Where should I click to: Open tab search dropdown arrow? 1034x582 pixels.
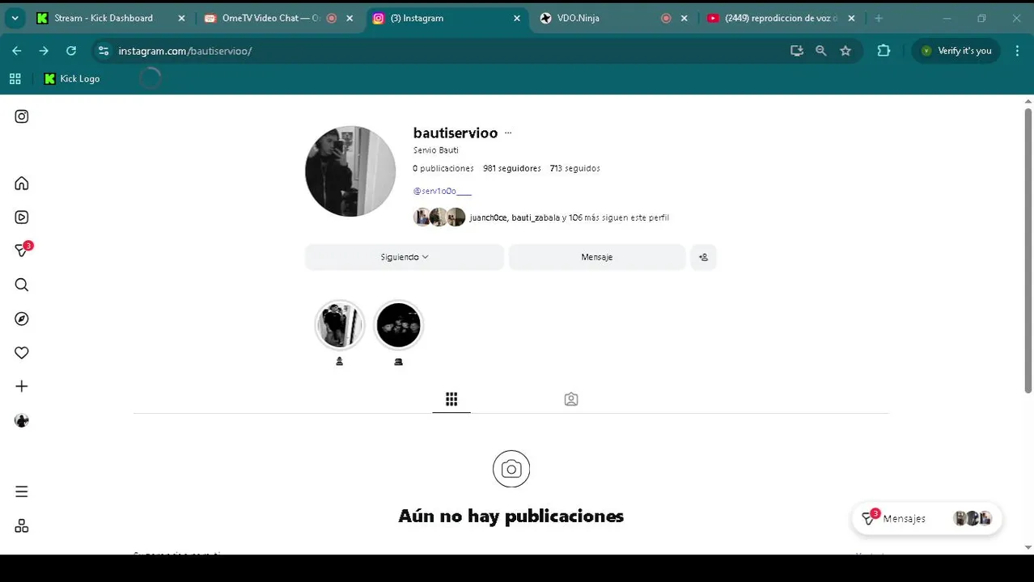click(x=15, y=18)
